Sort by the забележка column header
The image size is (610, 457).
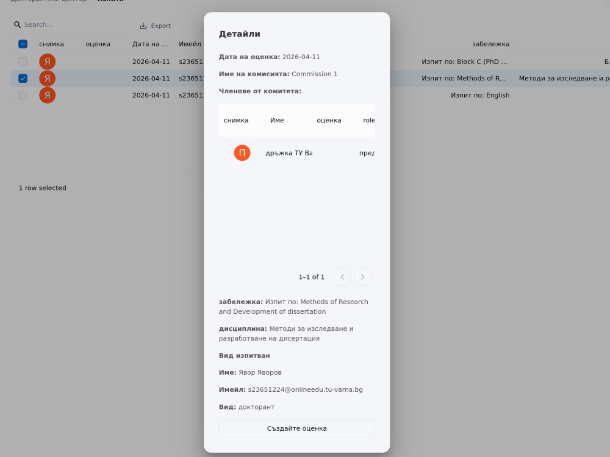tap(490, 44)
